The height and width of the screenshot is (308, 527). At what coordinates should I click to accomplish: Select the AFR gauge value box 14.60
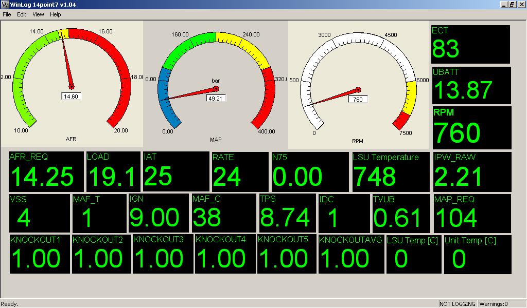click(71, 96)
